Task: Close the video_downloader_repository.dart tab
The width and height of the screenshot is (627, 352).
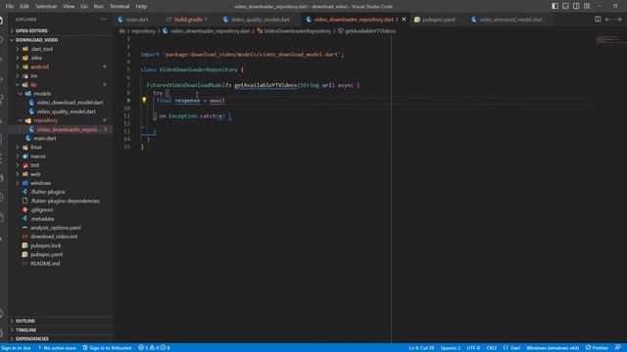Action: pyautogui.click(x=404, y=20)
